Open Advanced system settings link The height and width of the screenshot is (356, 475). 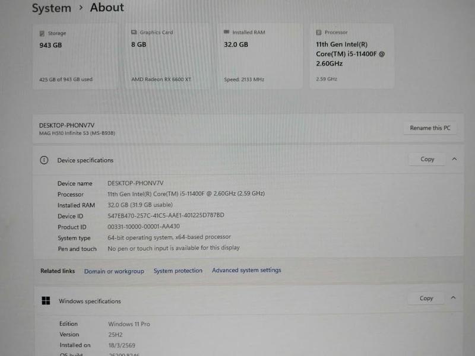pyautogui.click(x=246, y=270)
